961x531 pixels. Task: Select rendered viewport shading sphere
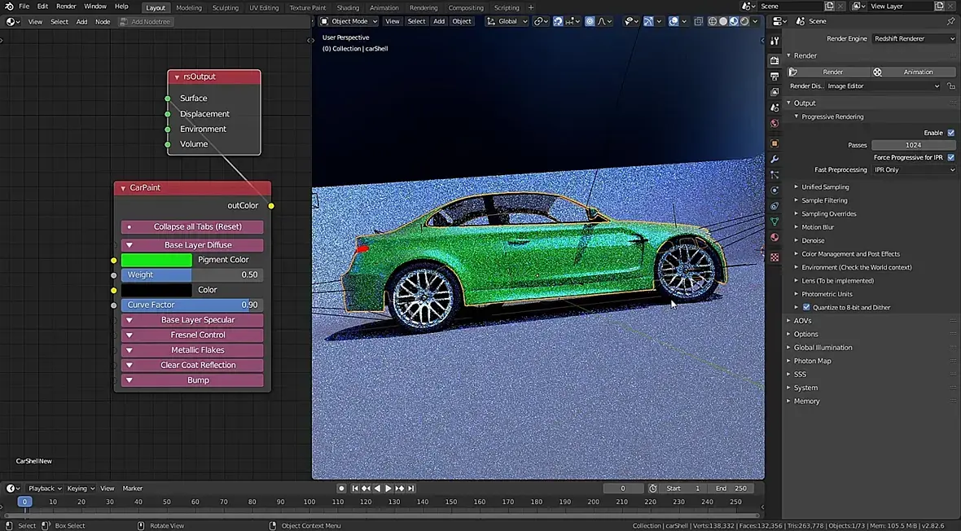click(x=744, y=21)
